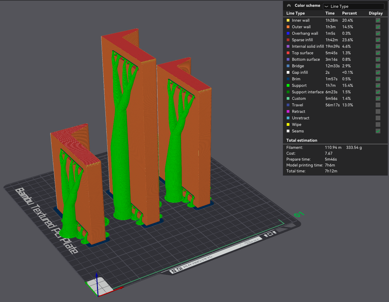This screenshot has height=302, width=389.
Task: Click the Display column header
Action: (x=376, y=13)
